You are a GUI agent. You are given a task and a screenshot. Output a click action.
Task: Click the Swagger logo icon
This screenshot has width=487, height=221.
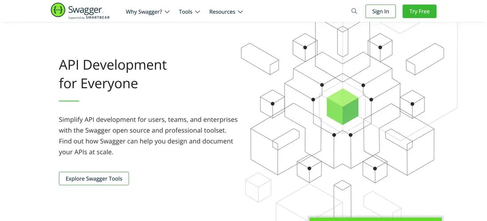(58, 10)
